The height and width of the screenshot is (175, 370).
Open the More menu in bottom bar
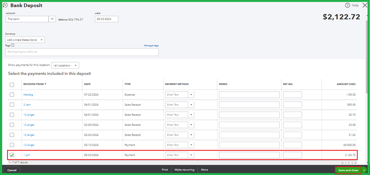pyautogui.click(x=205, y=169)
